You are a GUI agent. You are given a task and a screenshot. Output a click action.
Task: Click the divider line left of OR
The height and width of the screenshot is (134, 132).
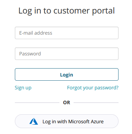37,102
